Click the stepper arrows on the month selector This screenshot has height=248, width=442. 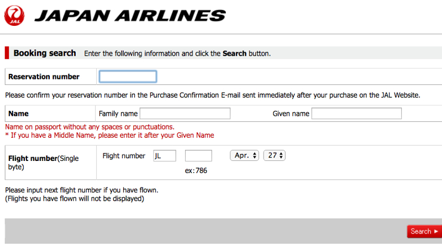coord(255,155)
